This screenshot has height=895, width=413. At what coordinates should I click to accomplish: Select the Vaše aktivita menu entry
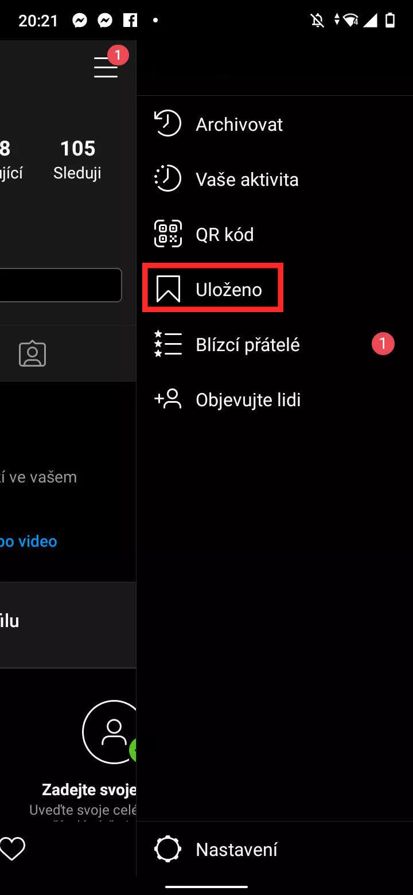pos(275,179)
